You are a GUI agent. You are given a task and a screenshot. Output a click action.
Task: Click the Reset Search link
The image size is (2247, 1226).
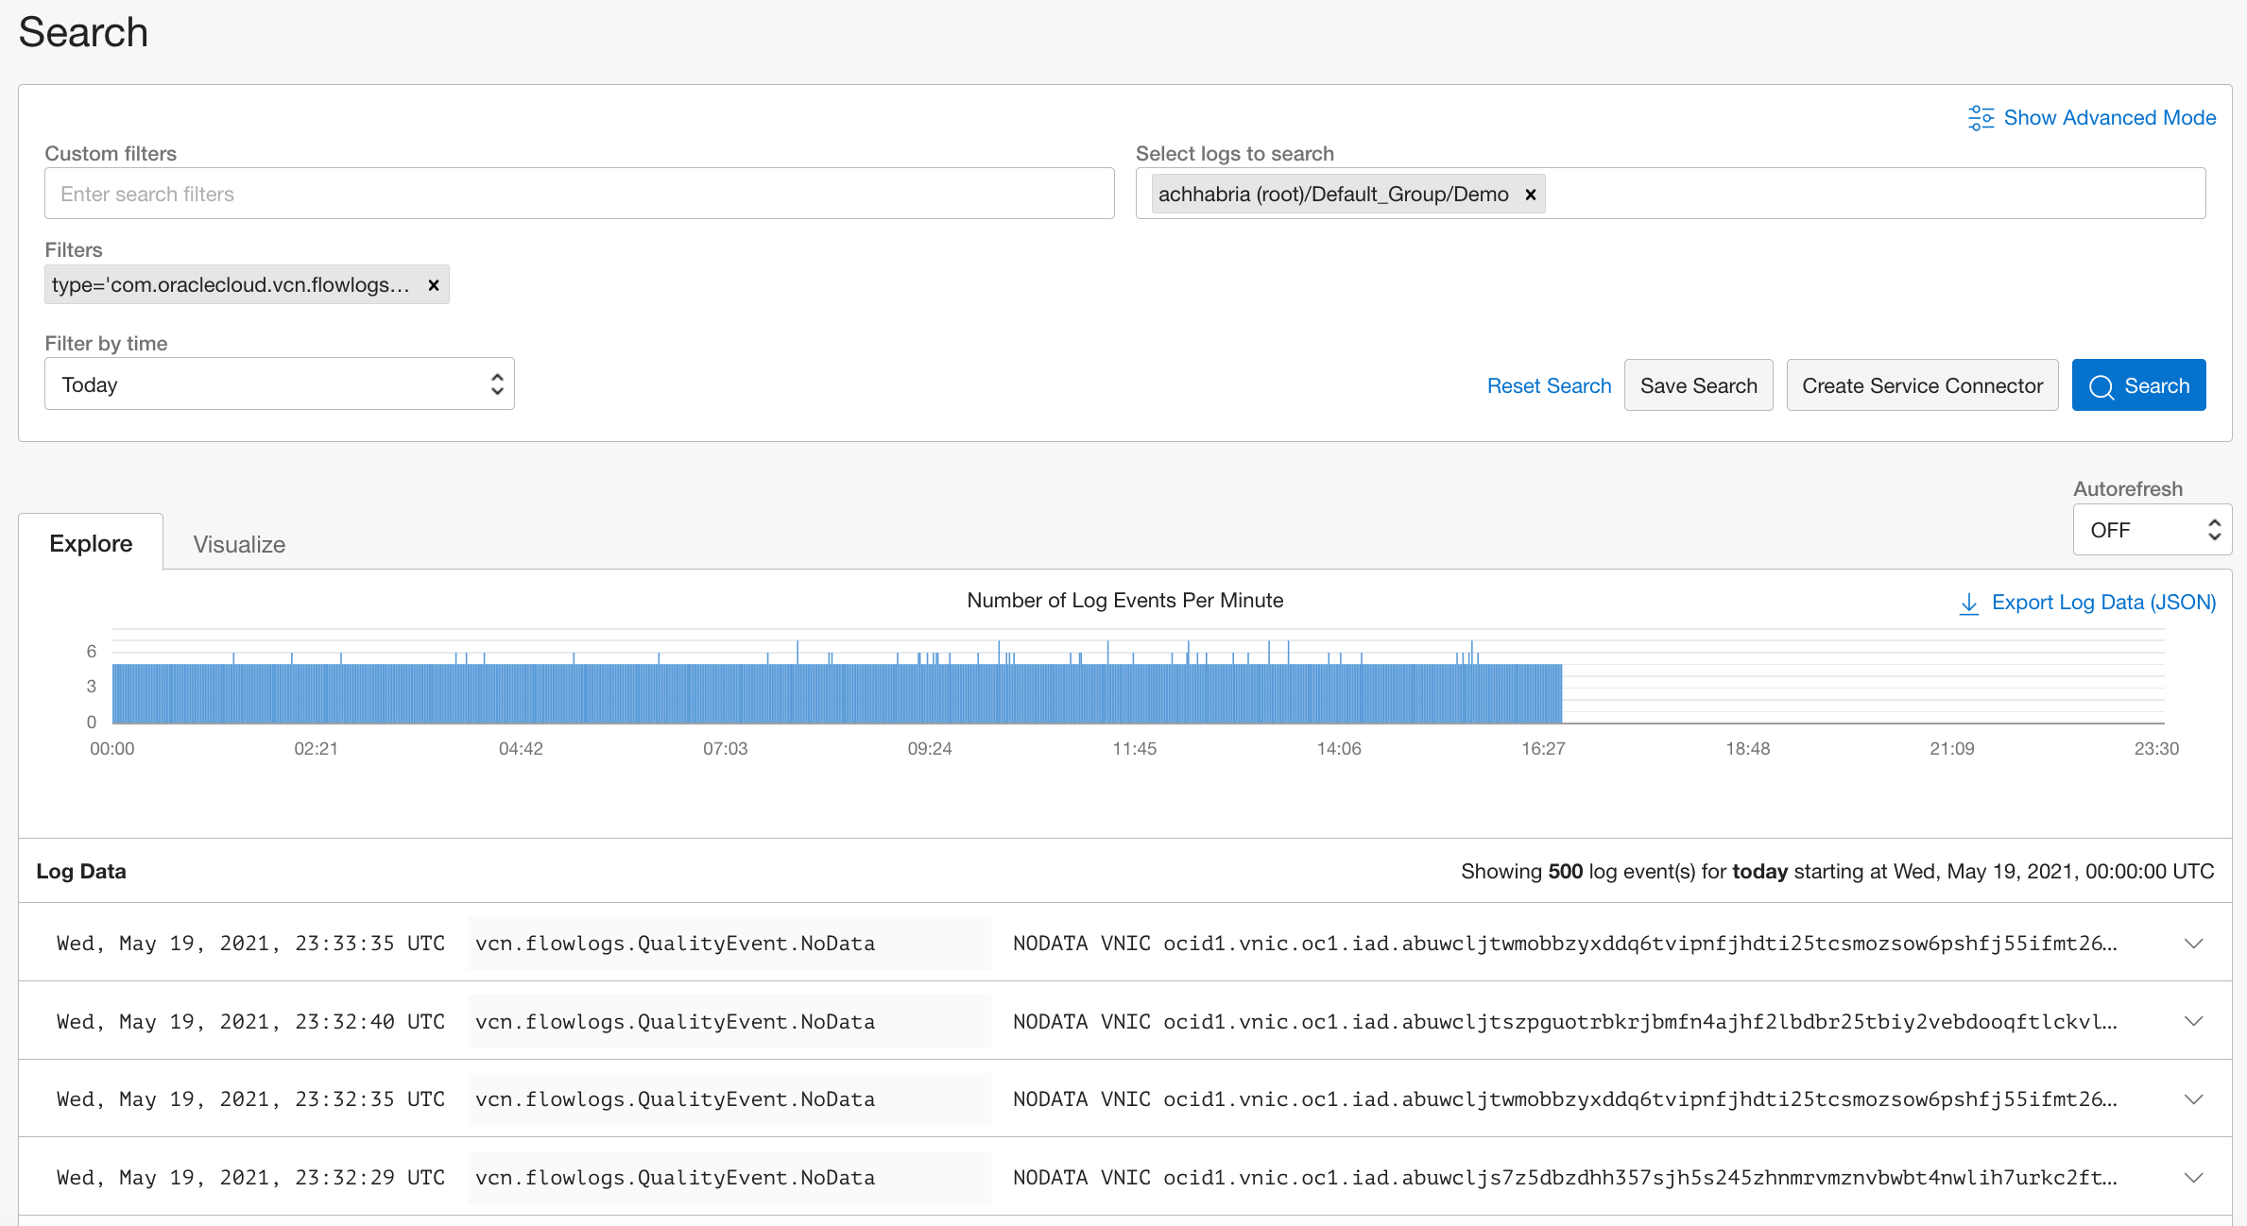(x=1549, y=385)
